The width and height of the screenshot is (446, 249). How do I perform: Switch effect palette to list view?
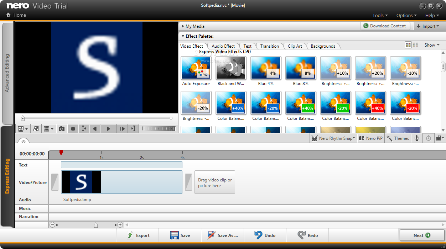coord(415,45)
